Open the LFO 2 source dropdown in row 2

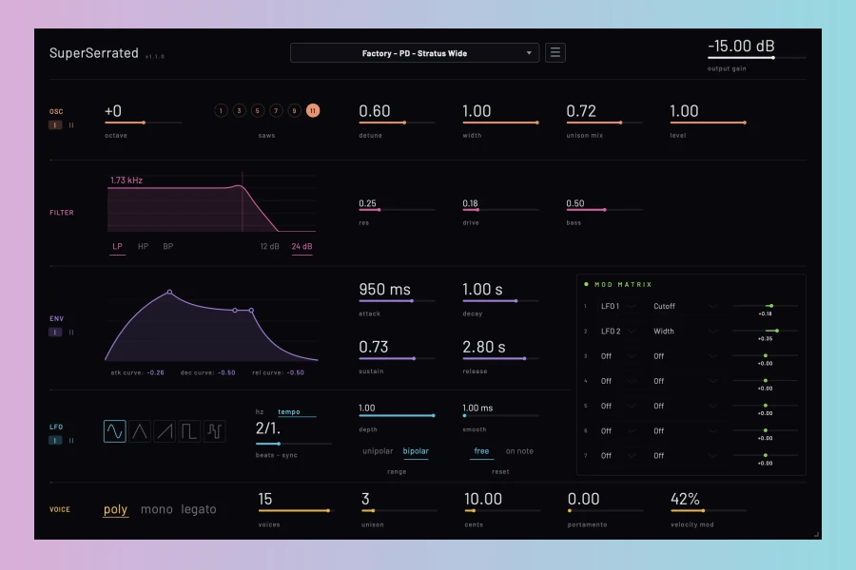coord(618,332)
